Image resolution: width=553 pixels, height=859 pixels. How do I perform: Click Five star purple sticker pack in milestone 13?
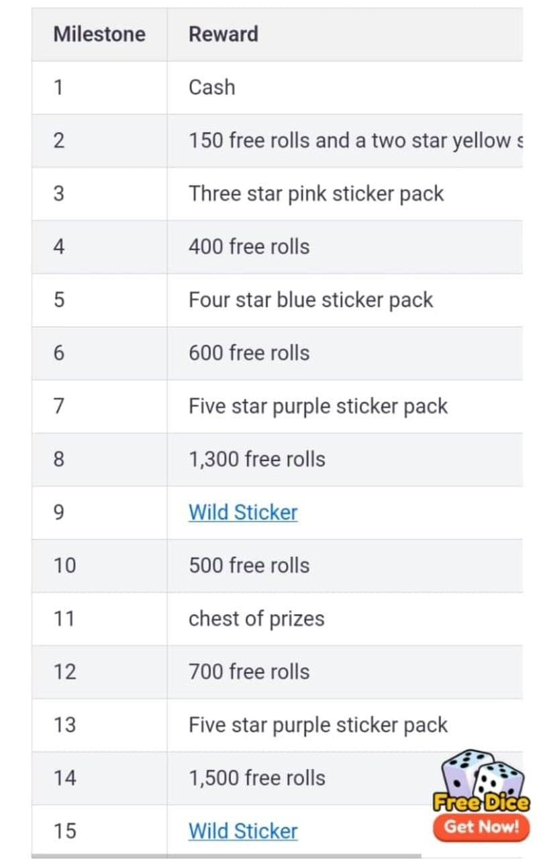pyautogui.click(x=318, y=725)
